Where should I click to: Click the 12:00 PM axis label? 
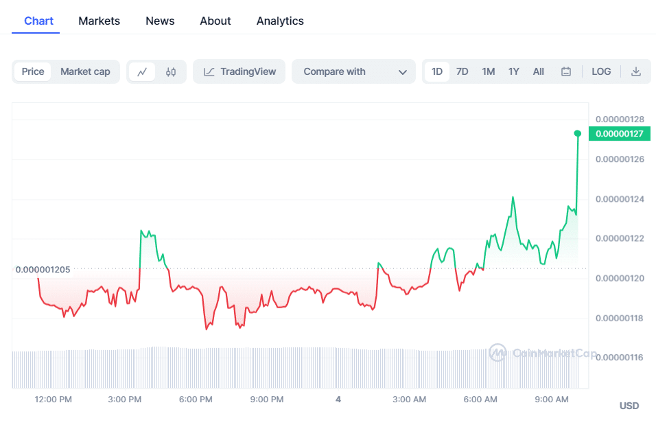click(53, 400)
